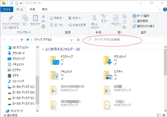Open the Quick Access Toolbar customize dropdown
Viewport: 167px width, 117px height.
[21, 4]
